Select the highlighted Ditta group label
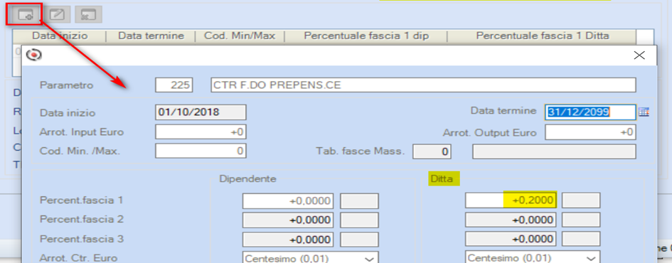 click(444, 179)
